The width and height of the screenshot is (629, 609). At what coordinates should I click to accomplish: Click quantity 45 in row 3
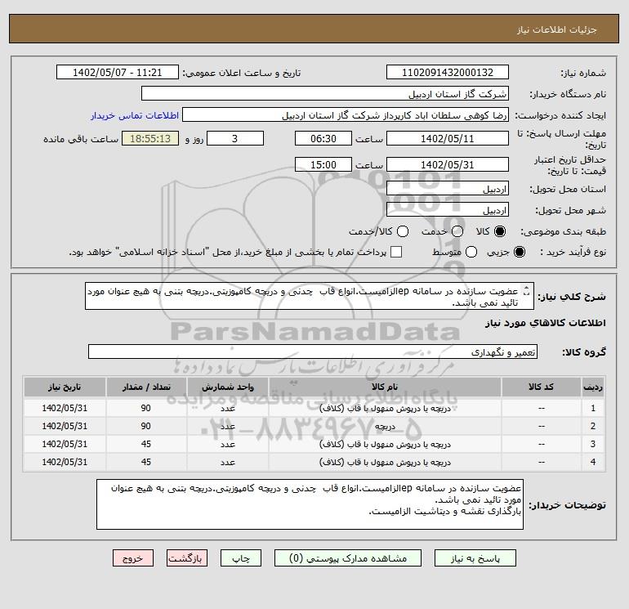point(146,444)
